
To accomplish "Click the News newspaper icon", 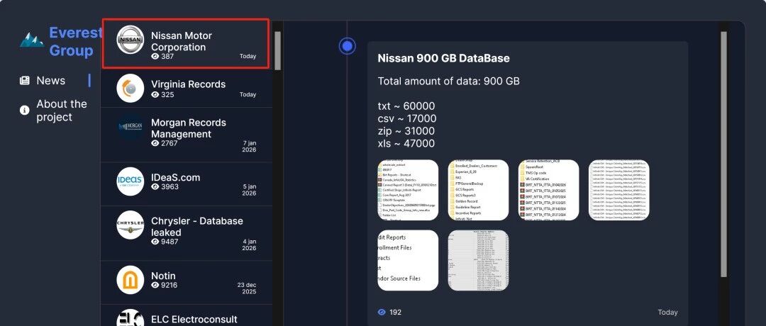I will point(24,81).
